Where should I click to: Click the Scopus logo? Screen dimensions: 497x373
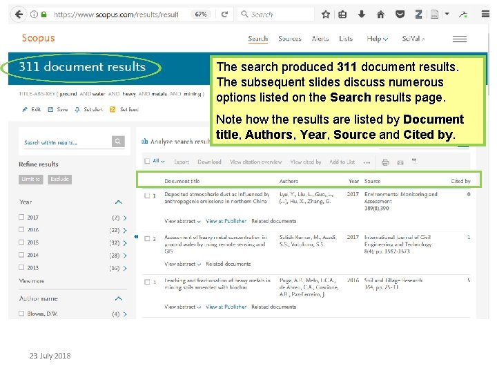point(39,39)
